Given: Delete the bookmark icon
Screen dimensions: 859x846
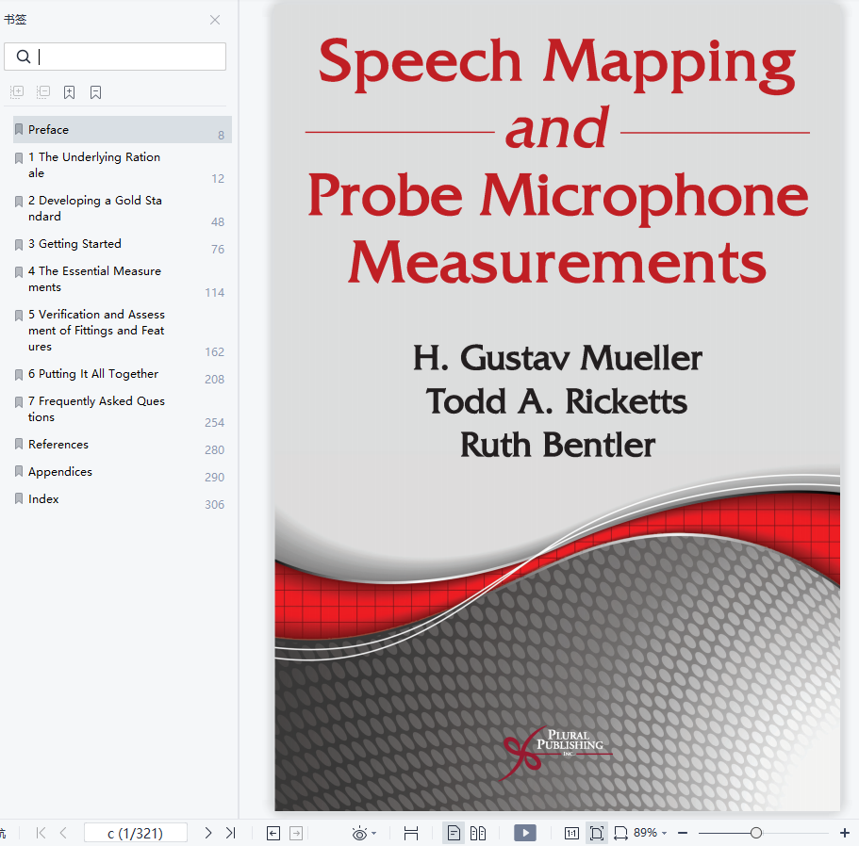Looking at the screenshot, I should [x=95, y=92].
